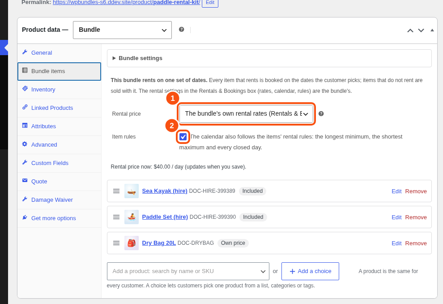This screenshot has width=443, height=304.
Task: Click the Add a choice button
Action: pyautogui.click(x=310, y=271)
